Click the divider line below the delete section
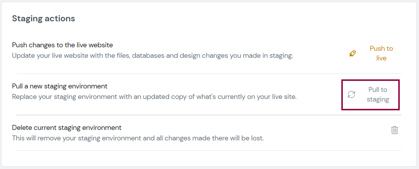Screen dimensions: 419x169 coord(209,150)
